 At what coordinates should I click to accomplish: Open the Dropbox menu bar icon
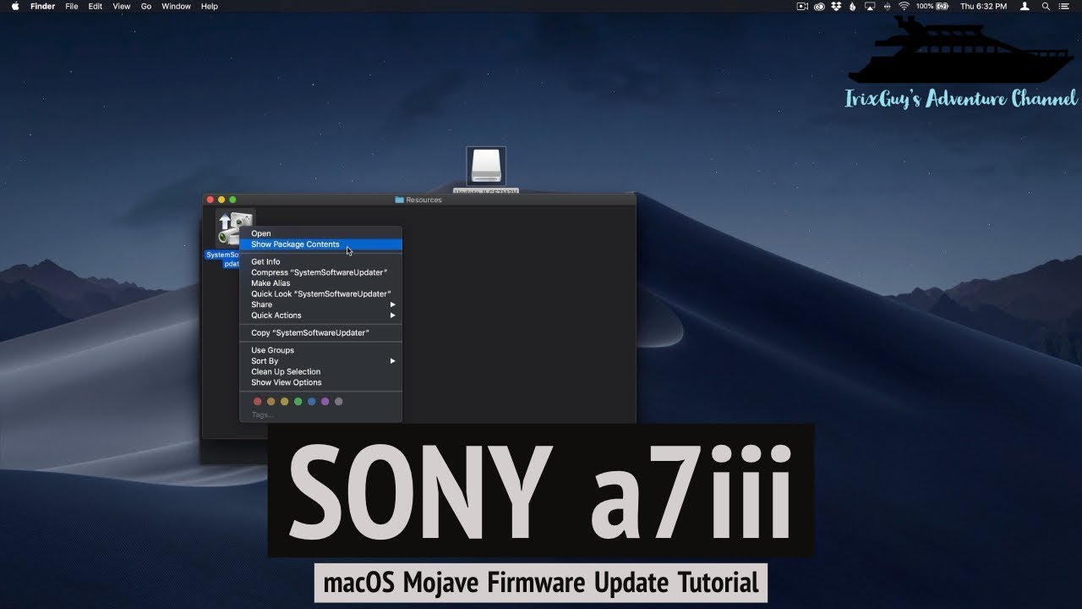point(836,6)
